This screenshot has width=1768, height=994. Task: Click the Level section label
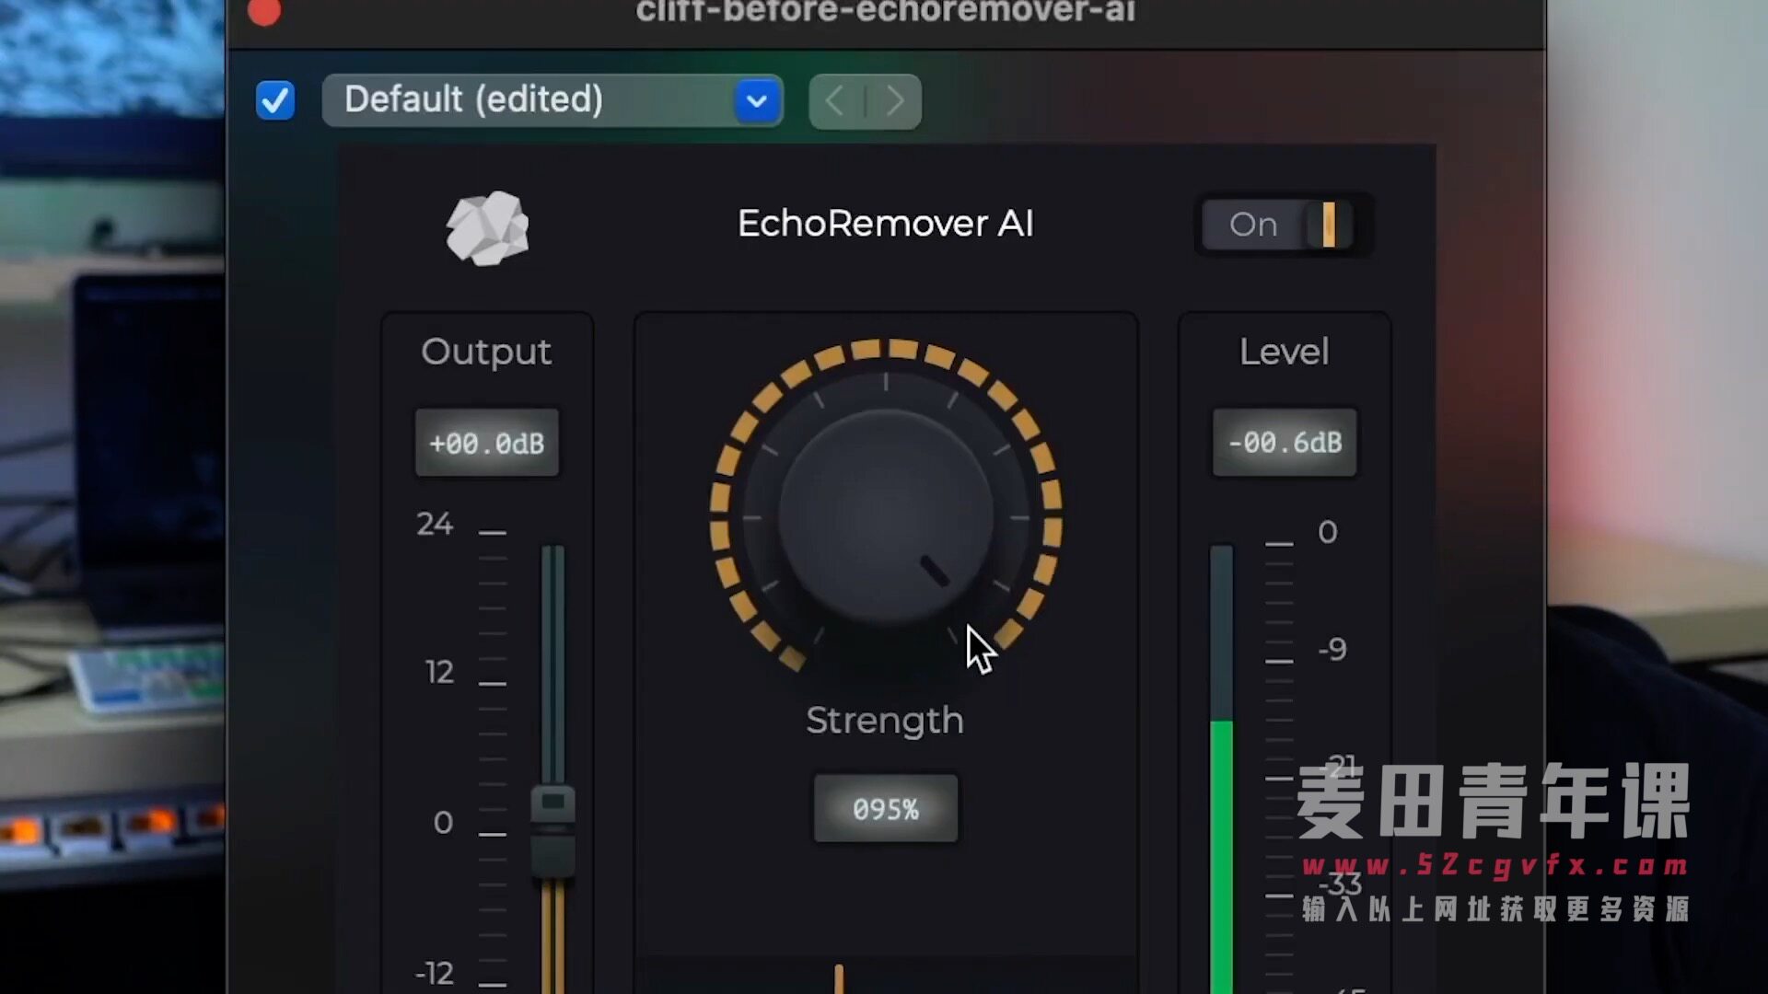point(1284,352)
